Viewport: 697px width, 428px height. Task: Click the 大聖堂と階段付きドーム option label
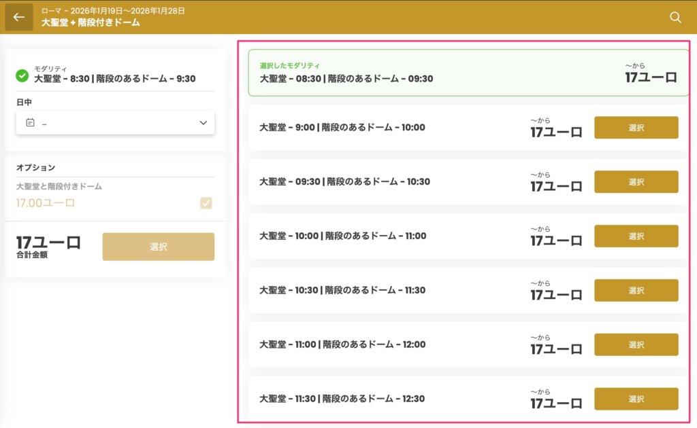click(59, 186)
